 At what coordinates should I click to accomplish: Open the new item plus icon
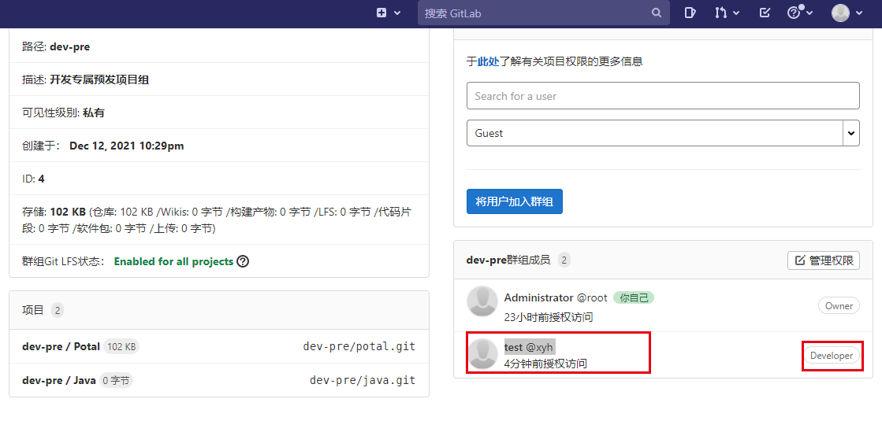381,13
